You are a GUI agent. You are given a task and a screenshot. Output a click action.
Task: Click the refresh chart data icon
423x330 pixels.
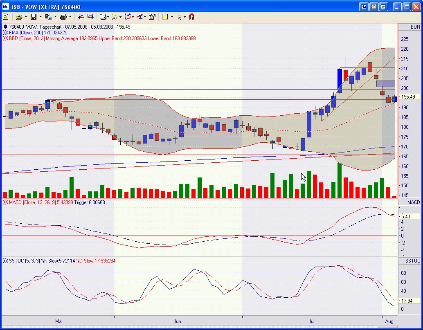(6, 17)
